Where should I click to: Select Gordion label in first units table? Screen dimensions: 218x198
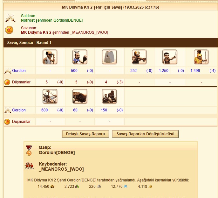point(19,71)
